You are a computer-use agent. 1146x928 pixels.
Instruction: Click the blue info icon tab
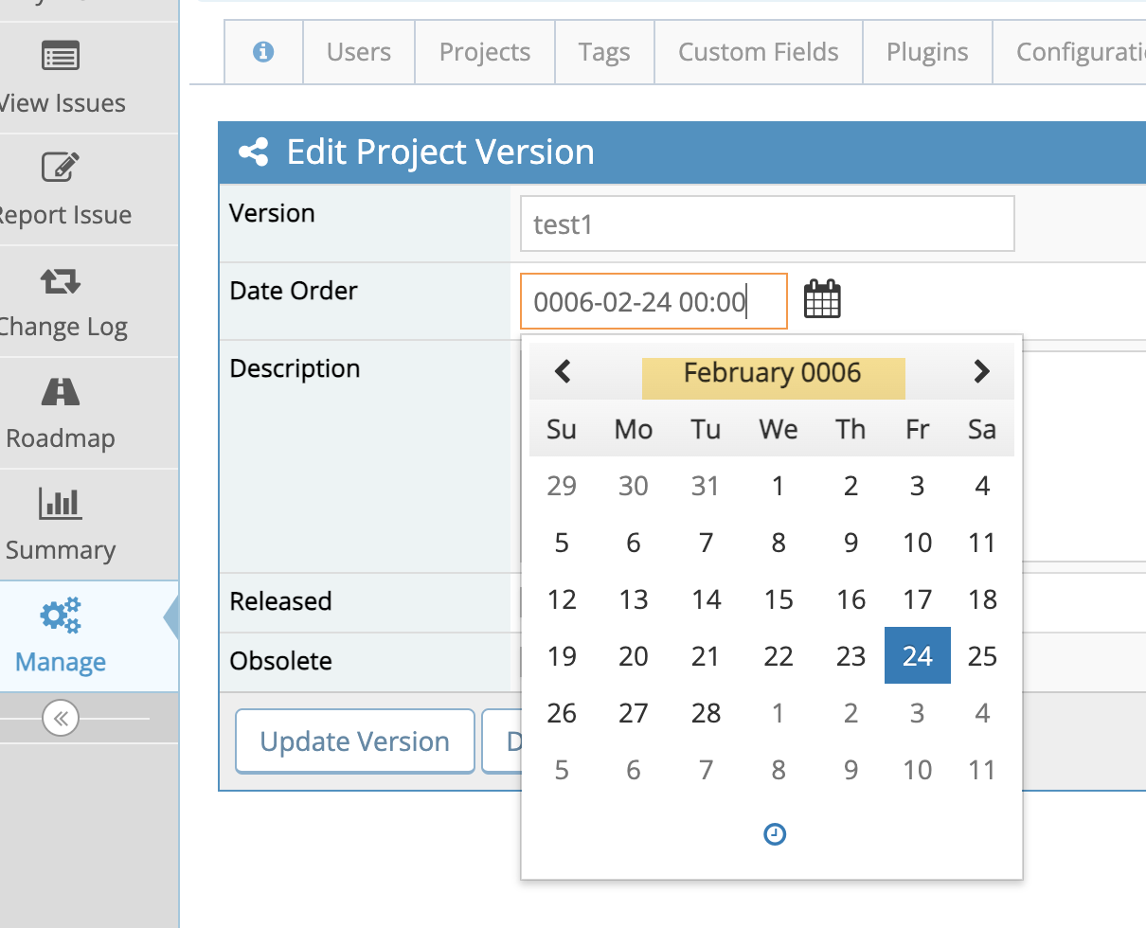[263, 51]
